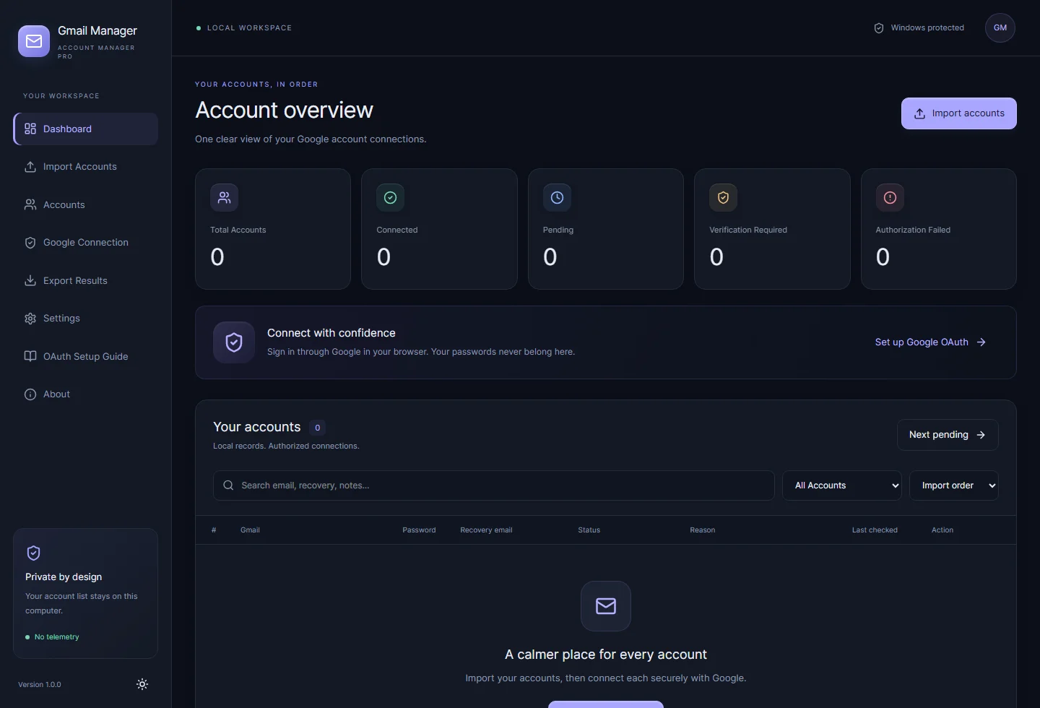Image resolution: width=1040 pixels, height=708 pixels.
Task: Click the Gmail Manager envelope logo
Action: pyautogui.click(x=34, y=41)
